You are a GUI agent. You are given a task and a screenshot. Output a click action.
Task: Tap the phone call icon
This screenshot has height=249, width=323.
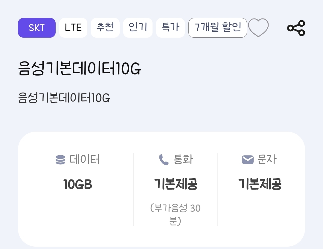point(164,160)
